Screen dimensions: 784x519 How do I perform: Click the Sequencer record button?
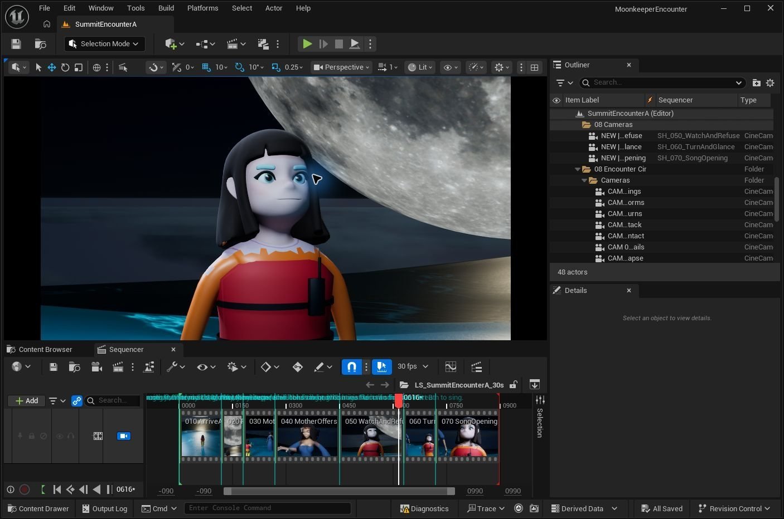click(24, 489)
